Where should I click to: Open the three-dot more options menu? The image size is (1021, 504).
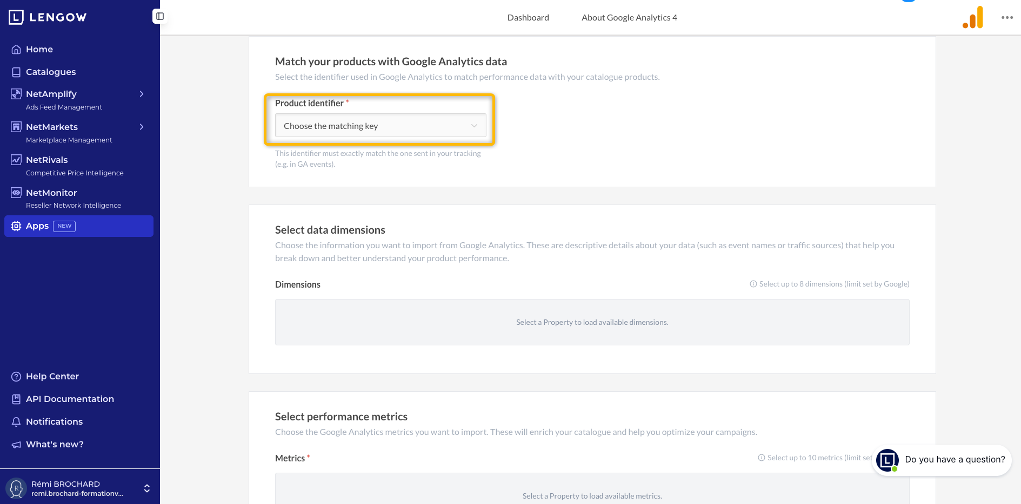pyautogui.click(x=1007, y=17)
